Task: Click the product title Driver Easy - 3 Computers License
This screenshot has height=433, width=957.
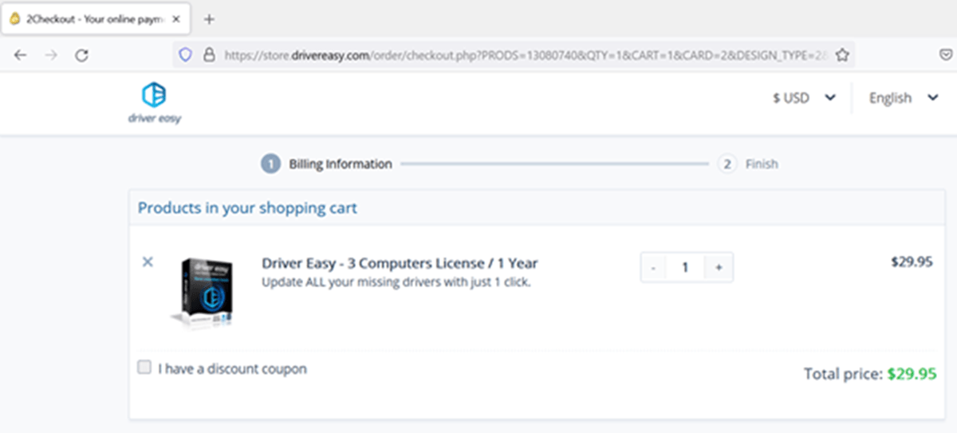Action: click(400, 263)
